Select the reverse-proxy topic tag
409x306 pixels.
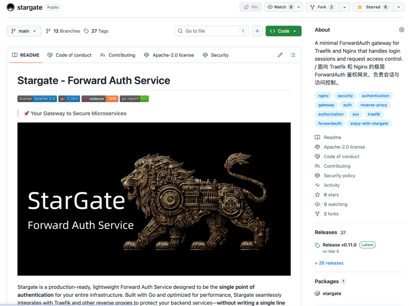(374, 105)
